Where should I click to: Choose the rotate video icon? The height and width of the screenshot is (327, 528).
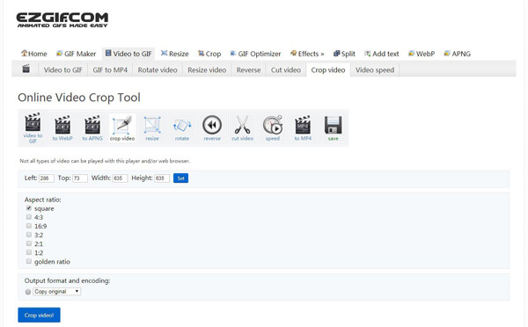pyautogui.click(x=182, y=128)
